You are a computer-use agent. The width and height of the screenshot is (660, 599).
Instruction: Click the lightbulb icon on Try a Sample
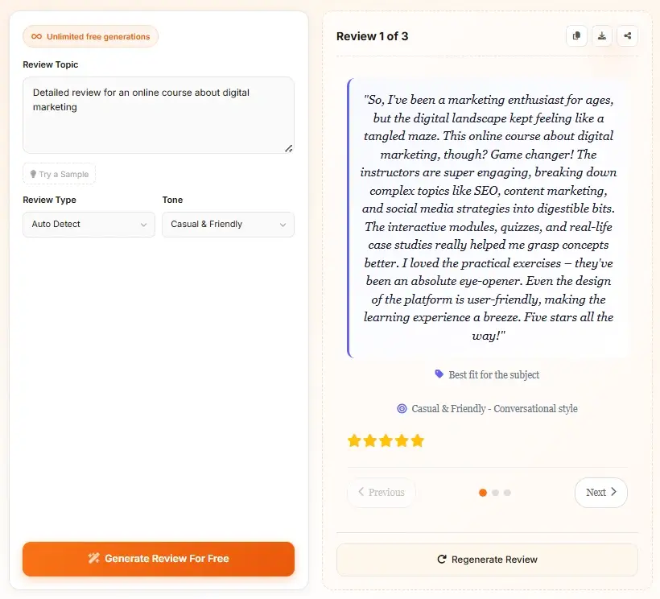pyautogui.click(x=33, y=174)
